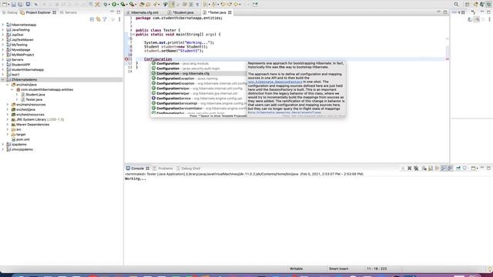Click the fold toggle beside line 5
This screenshot has width=493, height=277.
[133, 34]
